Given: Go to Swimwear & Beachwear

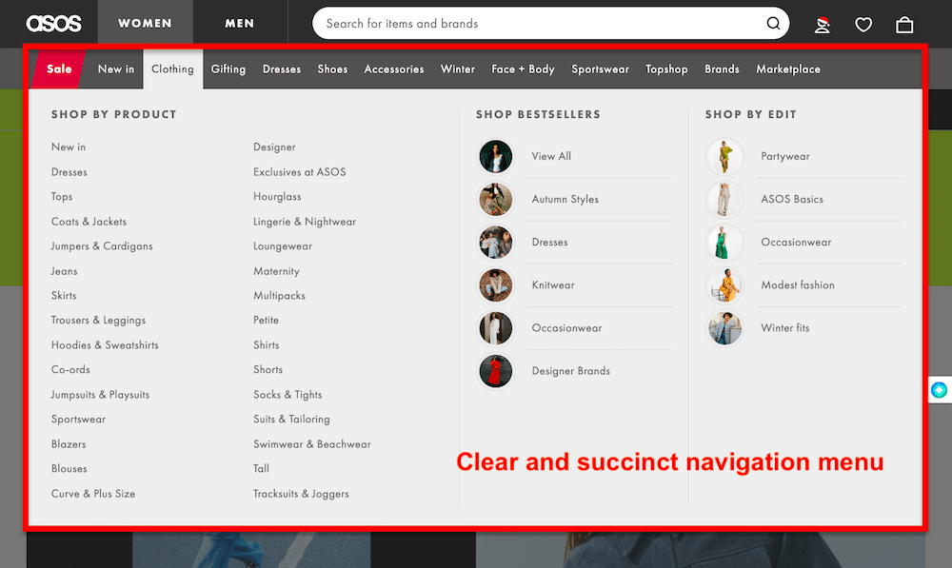Looking at the screenshot, I should pyautogui.click(x=312, y=444).
